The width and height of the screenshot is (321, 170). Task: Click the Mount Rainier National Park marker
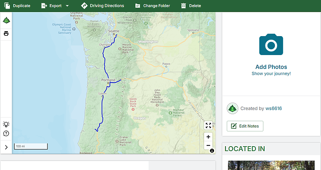pos(120,49)
